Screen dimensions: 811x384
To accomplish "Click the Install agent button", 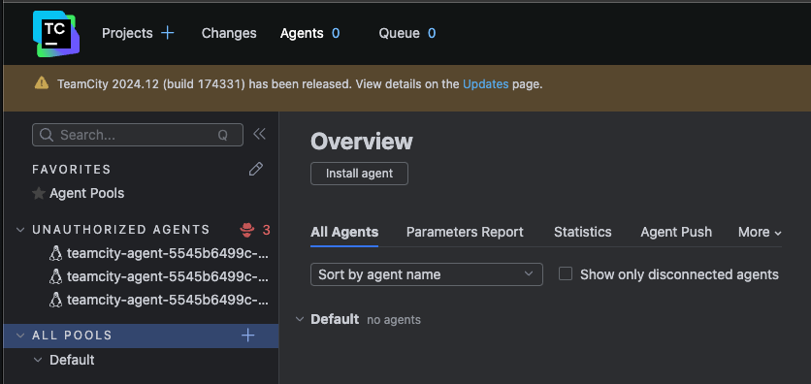I will 360,174.
